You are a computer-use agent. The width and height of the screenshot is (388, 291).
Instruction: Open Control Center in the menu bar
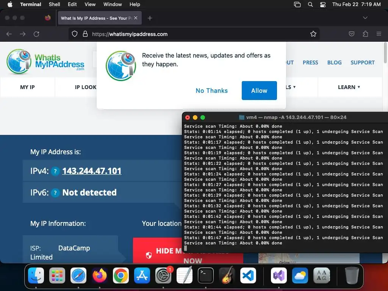click(x=323, y=4)
